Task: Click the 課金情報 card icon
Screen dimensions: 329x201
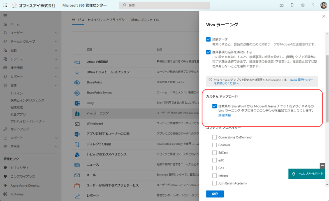Action: (5, 68)
